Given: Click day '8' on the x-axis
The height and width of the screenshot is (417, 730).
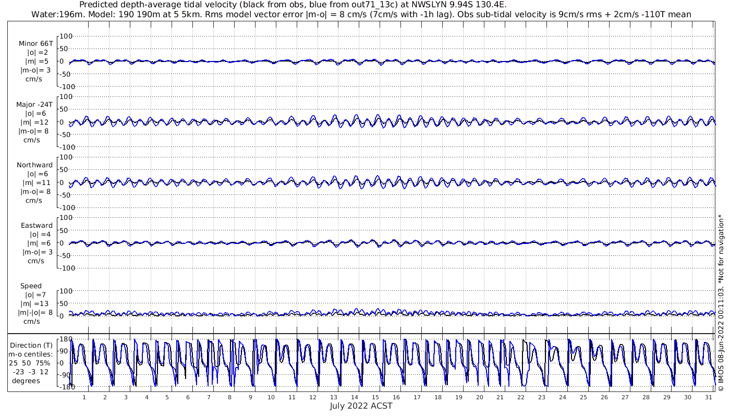Looking at the screenshot, I should point(229,397).
